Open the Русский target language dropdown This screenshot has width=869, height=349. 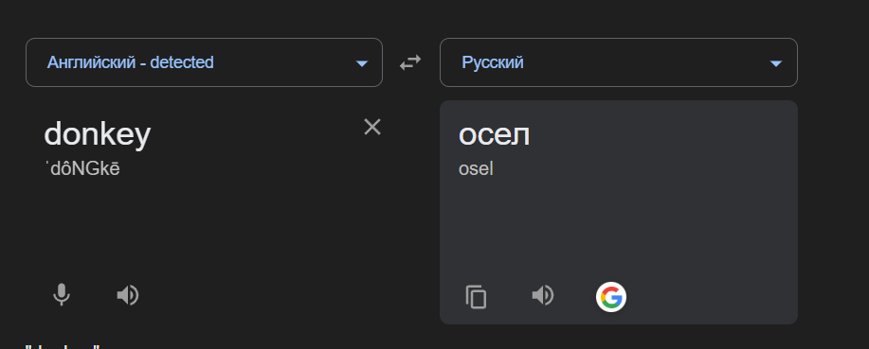[619, 62]
